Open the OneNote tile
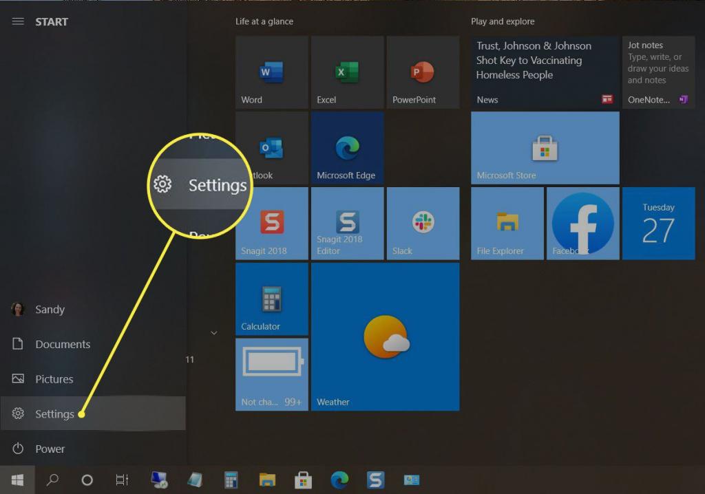 [658, 72]
